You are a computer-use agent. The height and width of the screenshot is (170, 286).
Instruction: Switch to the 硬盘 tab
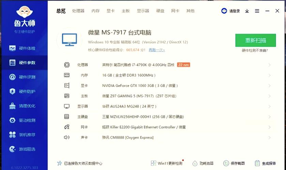(x=160, y=11)
